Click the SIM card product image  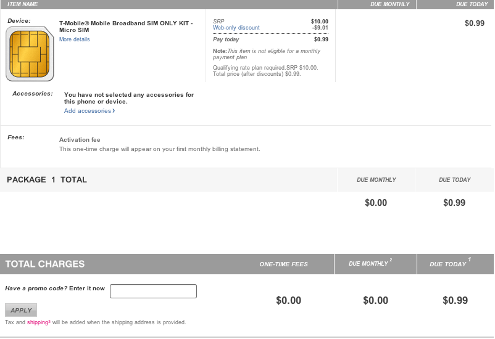tap(30, 54)
